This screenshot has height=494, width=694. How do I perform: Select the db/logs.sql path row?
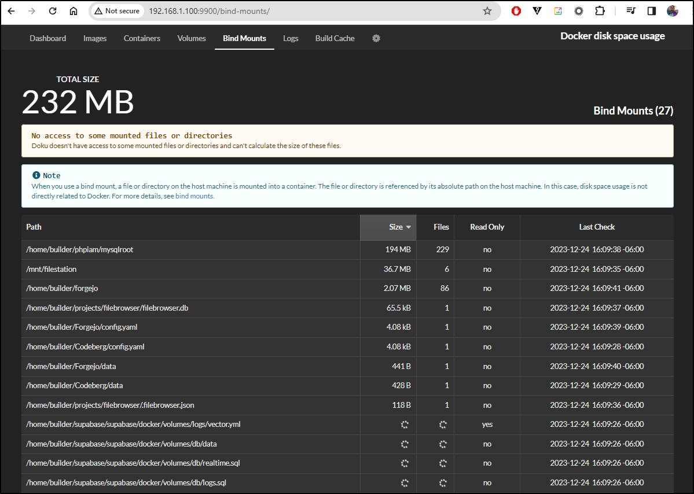(x=347, y=483)
